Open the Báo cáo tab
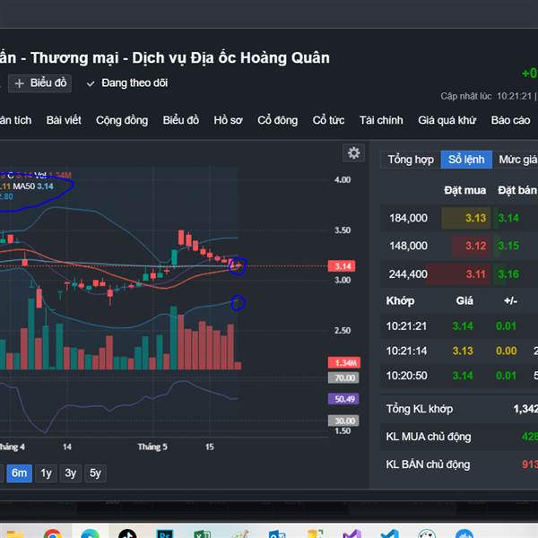 510,120
